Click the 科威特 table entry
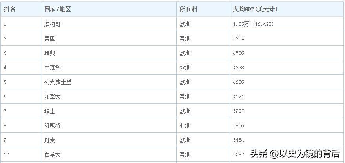 point(53,125)
